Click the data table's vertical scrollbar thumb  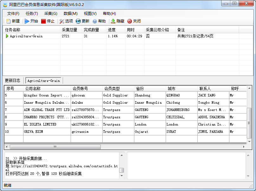pos(249,123)
